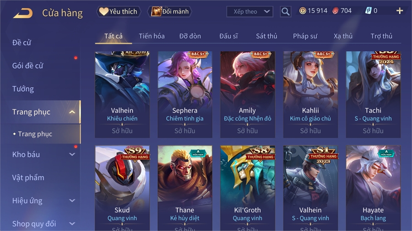Image resolution: width=412 pixels, height=231 pixels.
Task: Expand the Kho báu sidebar section
Action: click(72, 154)
